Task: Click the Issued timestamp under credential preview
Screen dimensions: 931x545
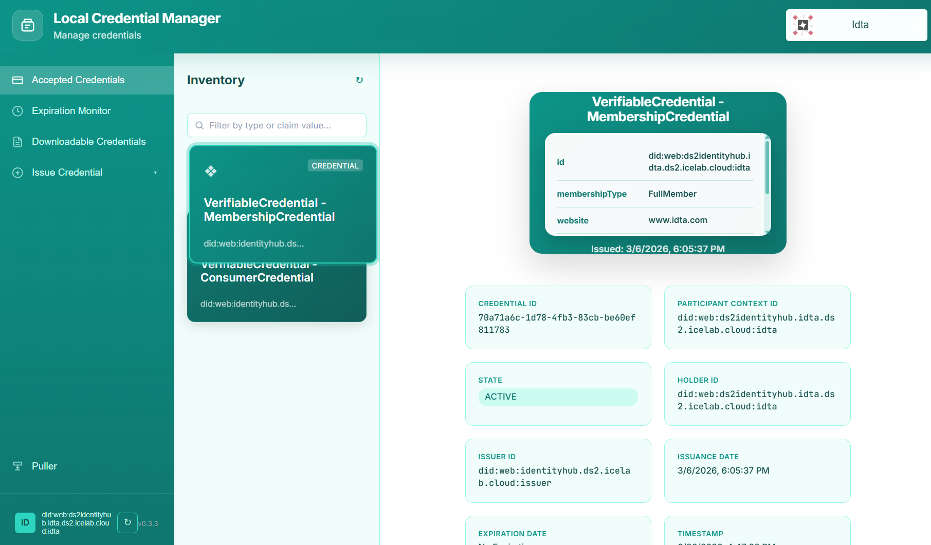Action: click(x=658, y=249)
